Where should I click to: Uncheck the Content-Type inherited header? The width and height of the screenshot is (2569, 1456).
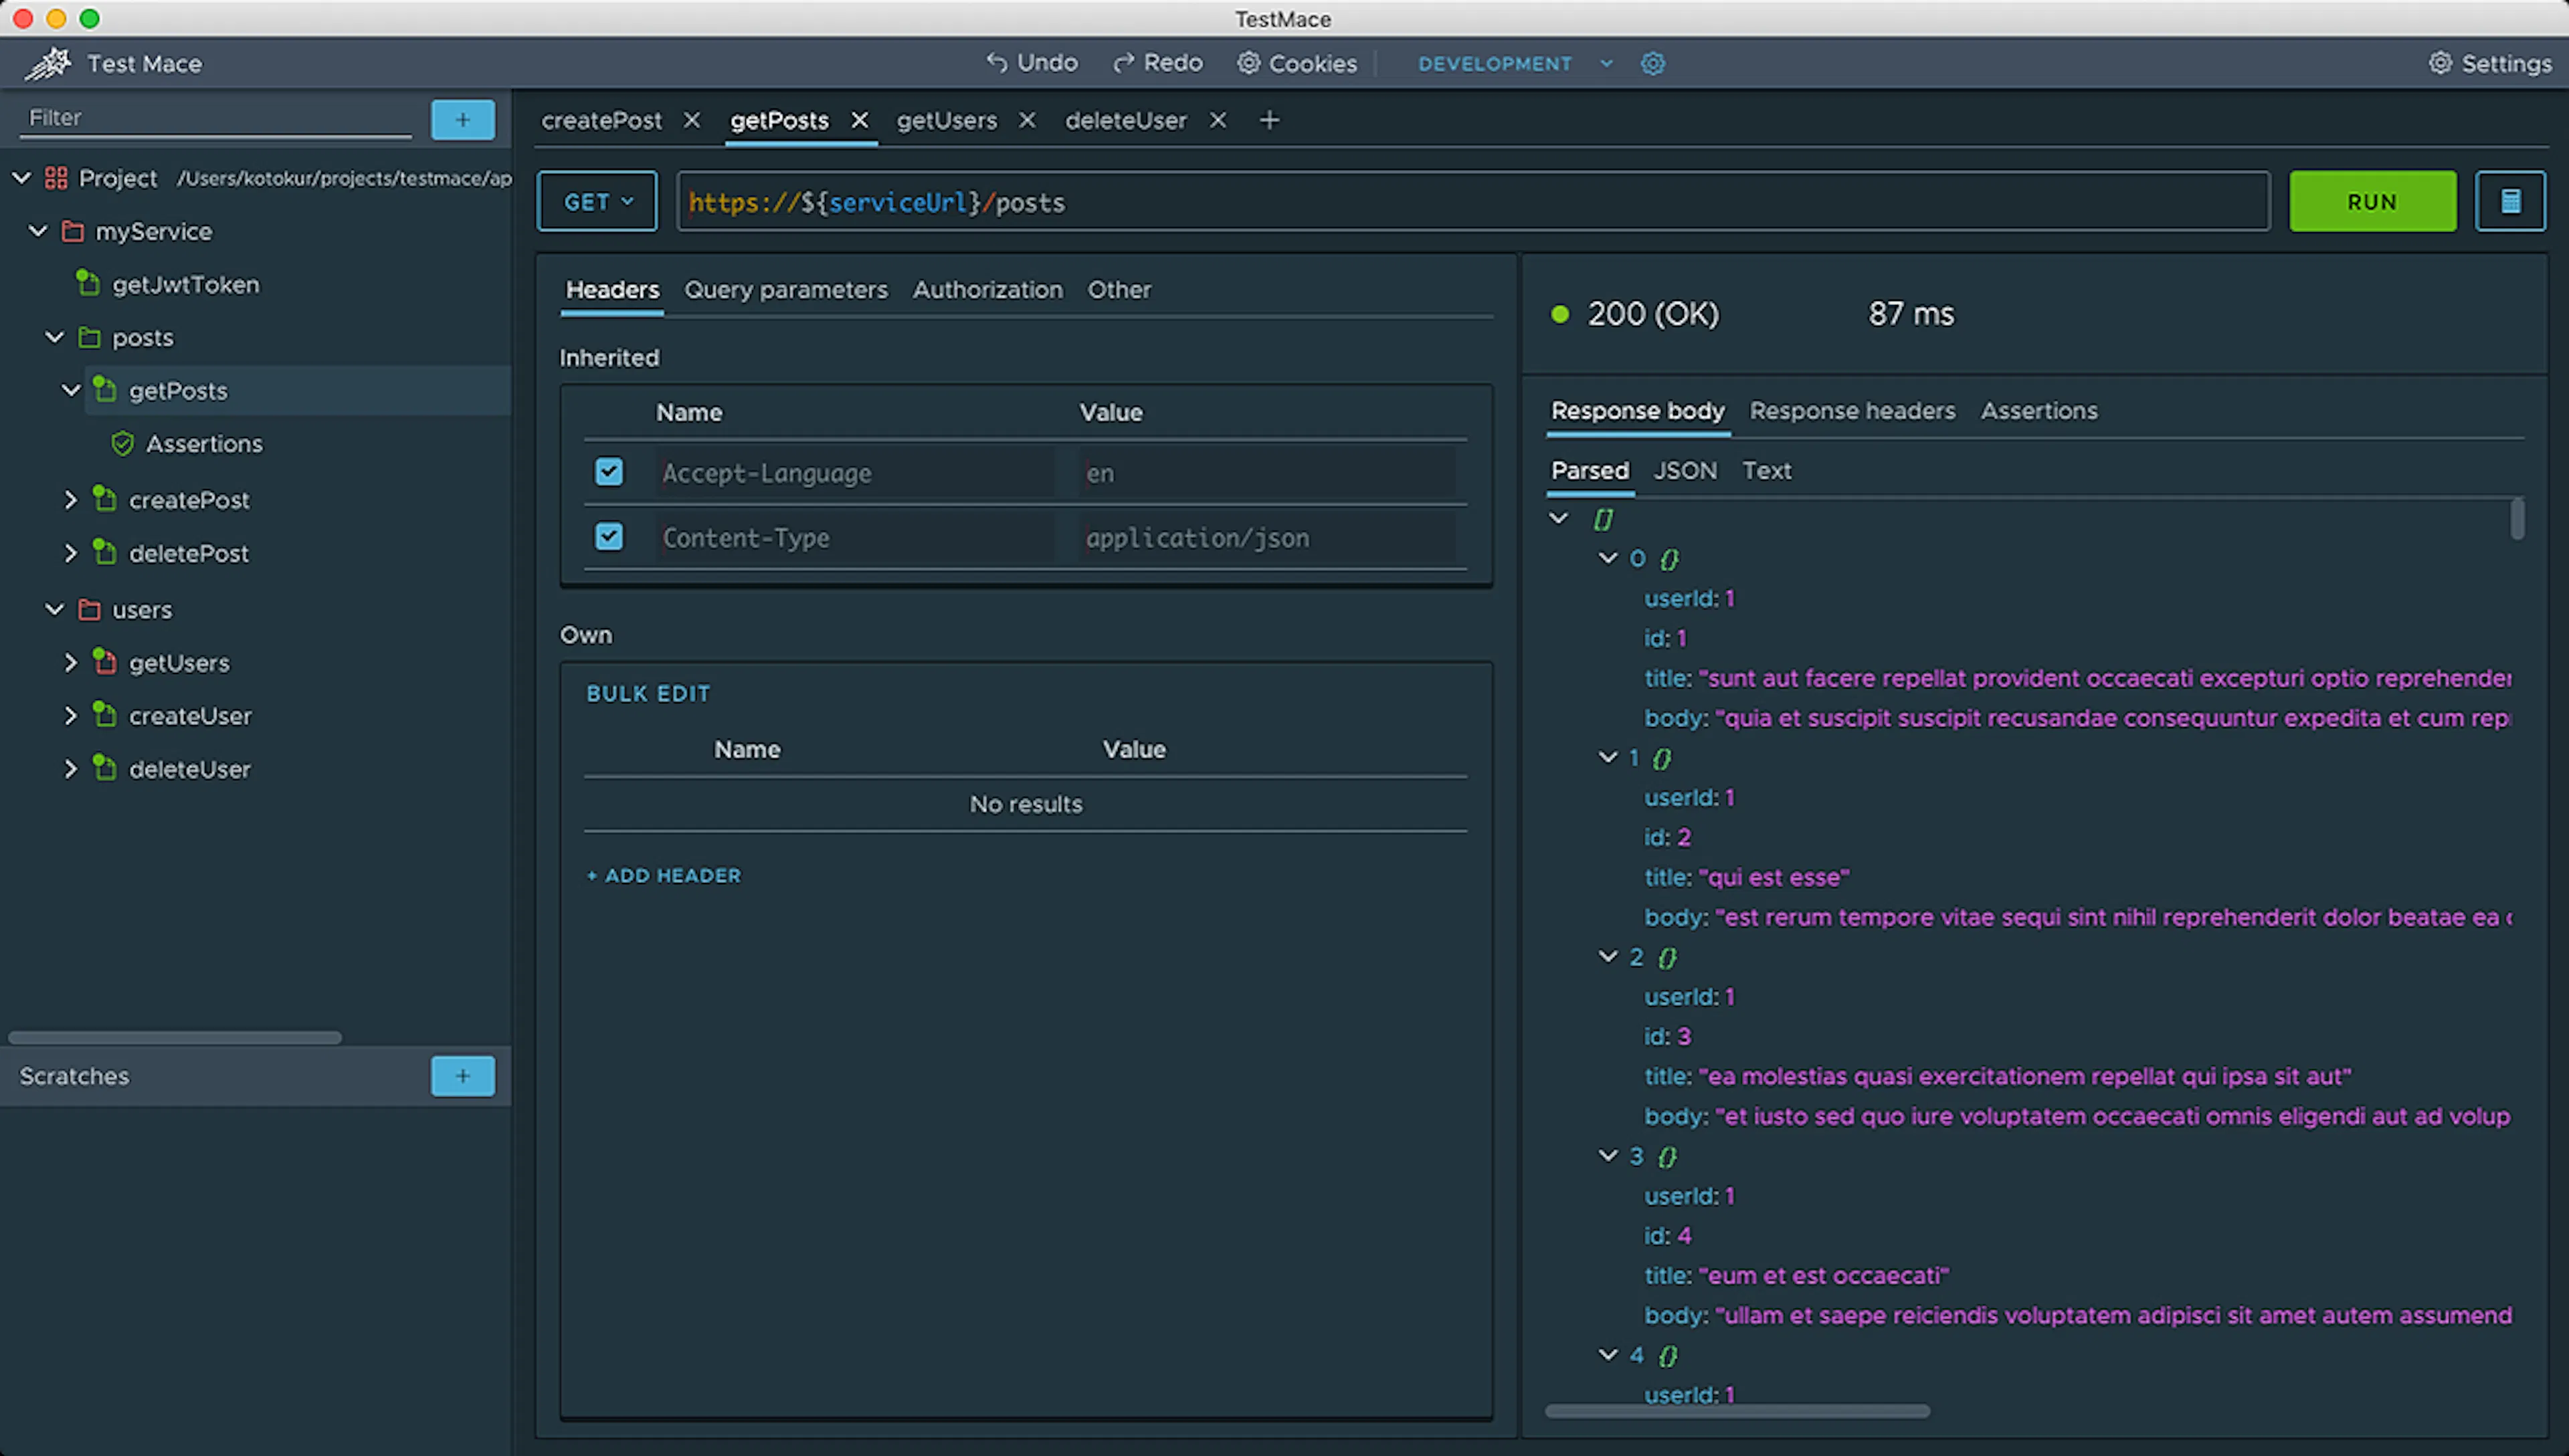click(609, 537)
